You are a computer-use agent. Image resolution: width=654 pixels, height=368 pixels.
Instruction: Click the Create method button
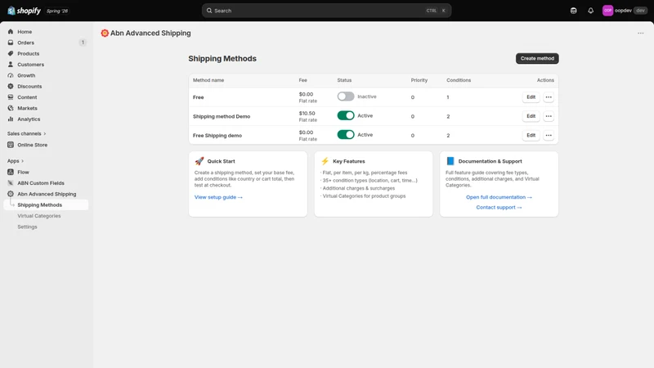[537, 58]
